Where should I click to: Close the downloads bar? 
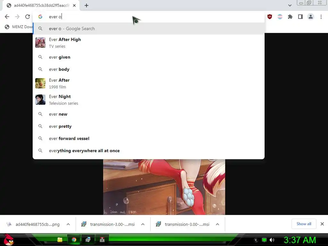pyautogui.click(x=322, y=224)
